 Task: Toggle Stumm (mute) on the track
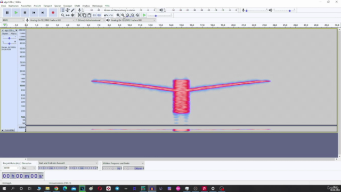5,34
